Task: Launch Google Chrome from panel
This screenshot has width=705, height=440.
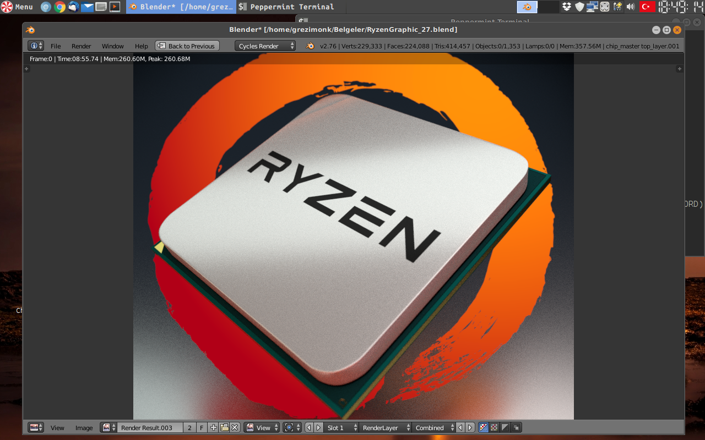Action: (x=59, y=7)
